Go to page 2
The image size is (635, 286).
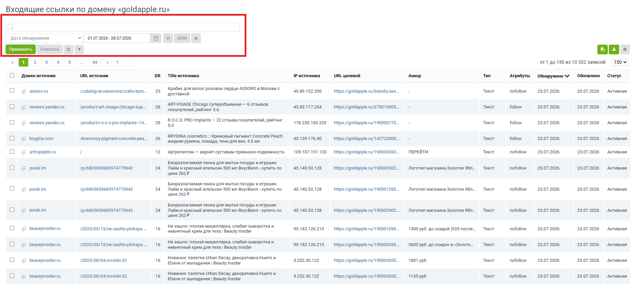[x=35, y=62]
